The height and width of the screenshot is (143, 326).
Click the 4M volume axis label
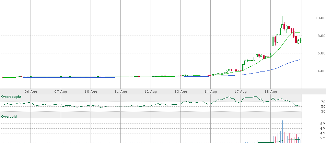tap(323, 133)
